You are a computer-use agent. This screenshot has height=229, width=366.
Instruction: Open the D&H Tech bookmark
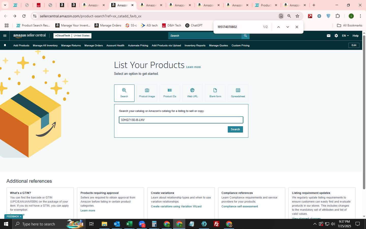point(172,25)
